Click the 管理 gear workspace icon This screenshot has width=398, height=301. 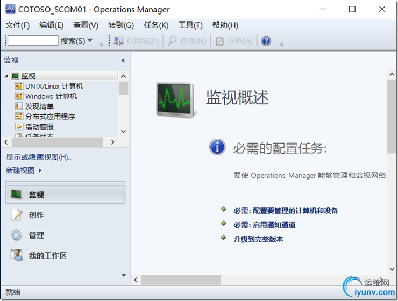pos(17,235)
